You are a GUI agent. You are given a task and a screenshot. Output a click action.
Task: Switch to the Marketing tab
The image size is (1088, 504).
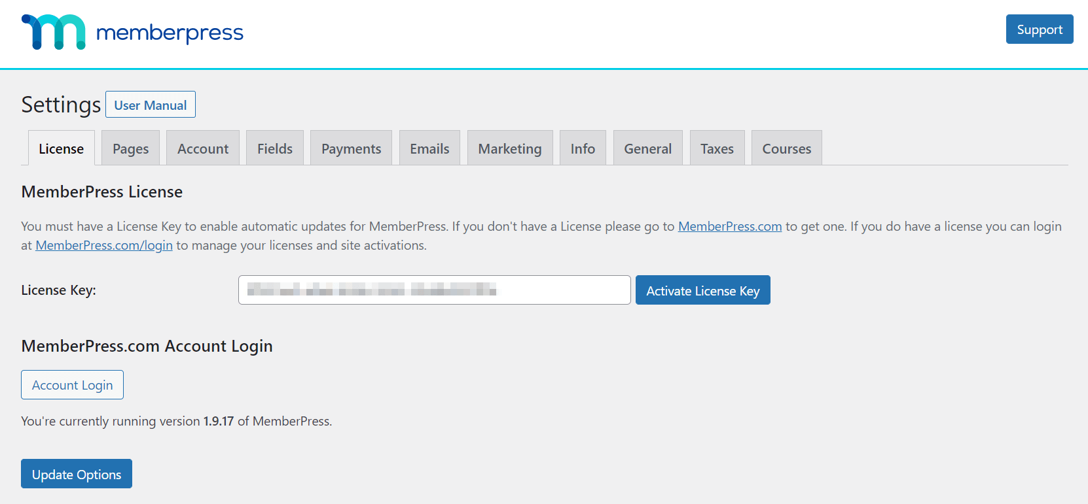click(510, 148)
